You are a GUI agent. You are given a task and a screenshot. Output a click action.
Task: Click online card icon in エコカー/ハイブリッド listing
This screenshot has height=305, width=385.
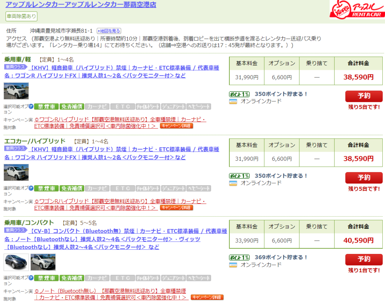tap(233, 183)
